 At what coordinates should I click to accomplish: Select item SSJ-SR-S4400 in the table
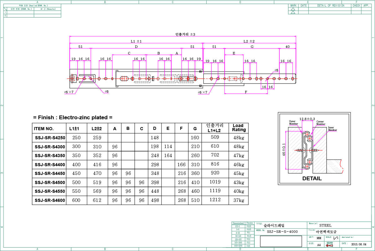pyautogui.click(x=50, y=165)
